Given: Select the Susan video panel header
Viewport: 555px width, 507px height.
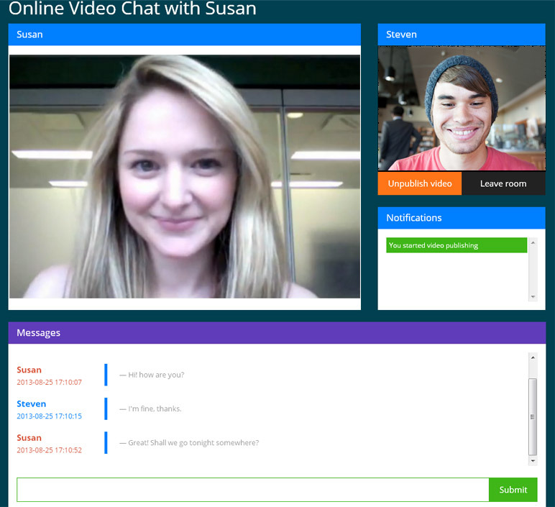Looking at the screenshot, I should click(185, 35).
